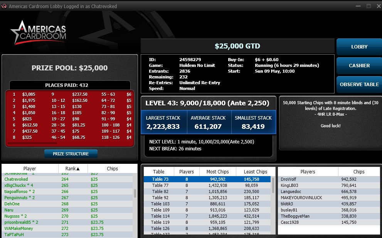Select tikitik3 in table players list

329,204
